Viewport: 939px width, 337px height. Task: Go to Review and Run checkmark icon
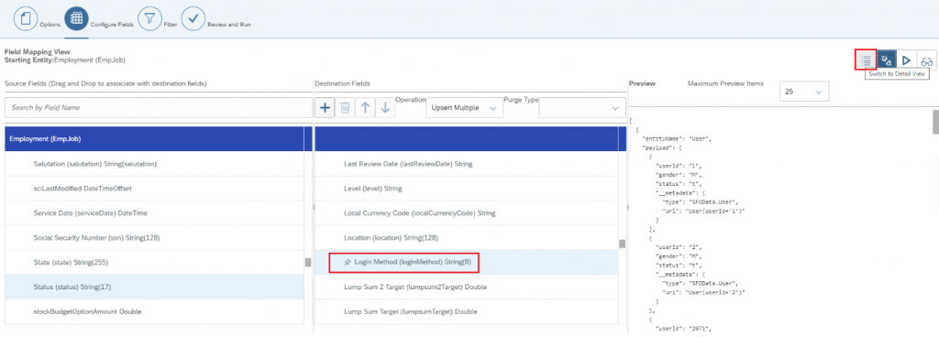(193, 18)
